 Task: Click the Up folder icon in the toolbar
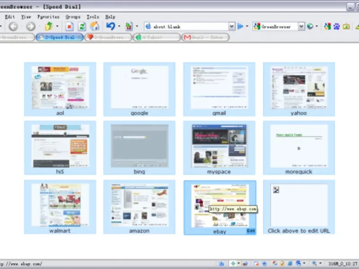[49, 26]
